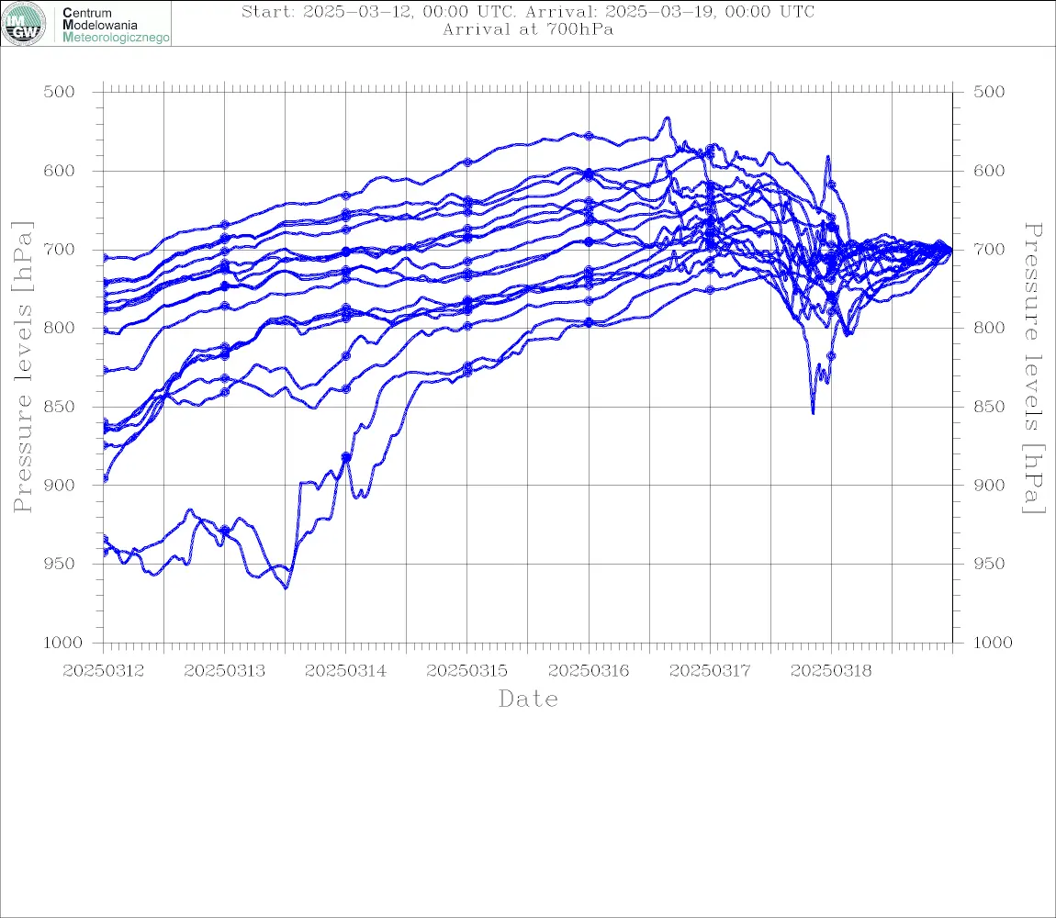Click the right 'Pressure levels [hPa]' axis title

pyautogui.click(x=1033, y=368)
